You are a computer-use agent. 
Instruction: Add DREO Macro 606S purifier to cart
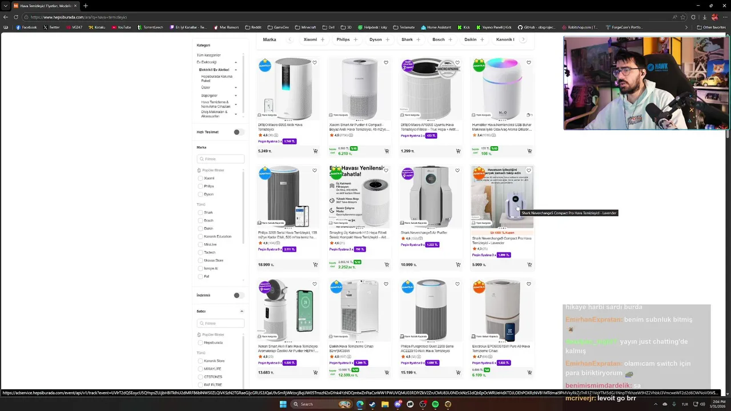[x=315, y=151]
